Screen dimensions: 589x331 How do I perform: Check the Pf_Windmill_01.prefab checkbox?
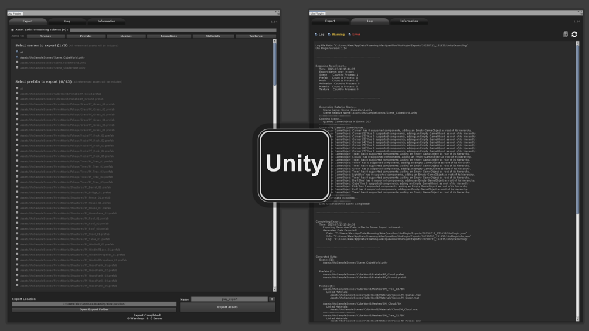click(x=17, y=244)
